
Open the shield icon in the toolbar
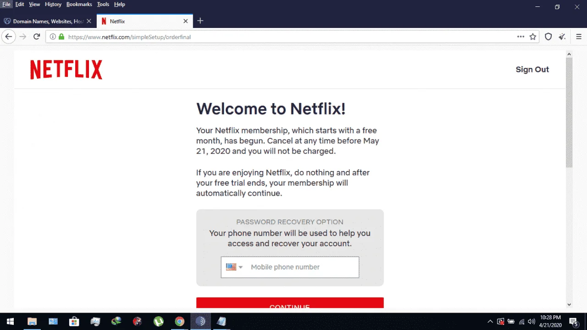[548, 37]
